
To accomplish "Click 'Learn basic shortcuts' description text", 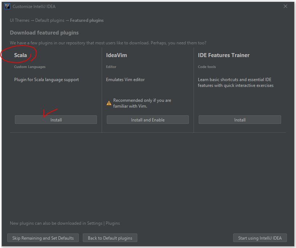I will click(236, 83).
